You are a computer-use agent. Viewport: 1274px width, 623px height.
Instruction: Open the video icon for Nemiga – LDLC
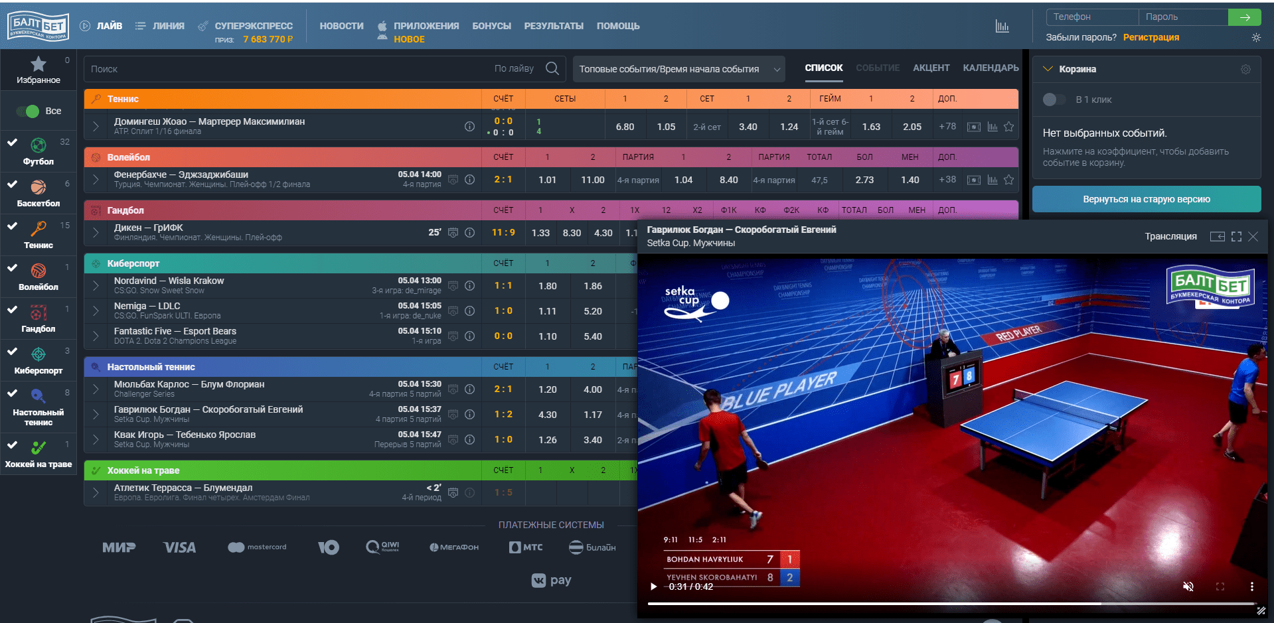pyautogui.click(x=453, y=311)
